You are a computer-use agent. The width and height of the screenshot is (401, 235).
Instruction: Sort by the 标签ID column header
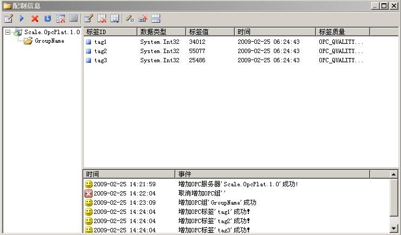[x=110, y=32]
